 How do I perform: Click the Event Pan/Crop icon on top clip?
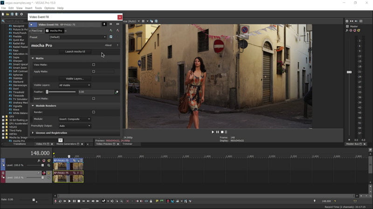[74, 161]
